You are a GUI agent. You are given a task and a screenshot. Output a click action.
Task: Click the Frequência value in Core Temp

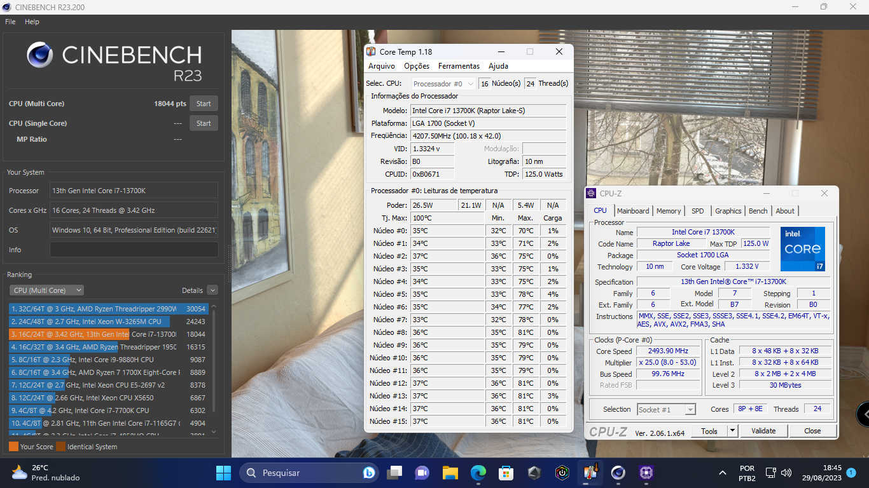tap(489, 135)
